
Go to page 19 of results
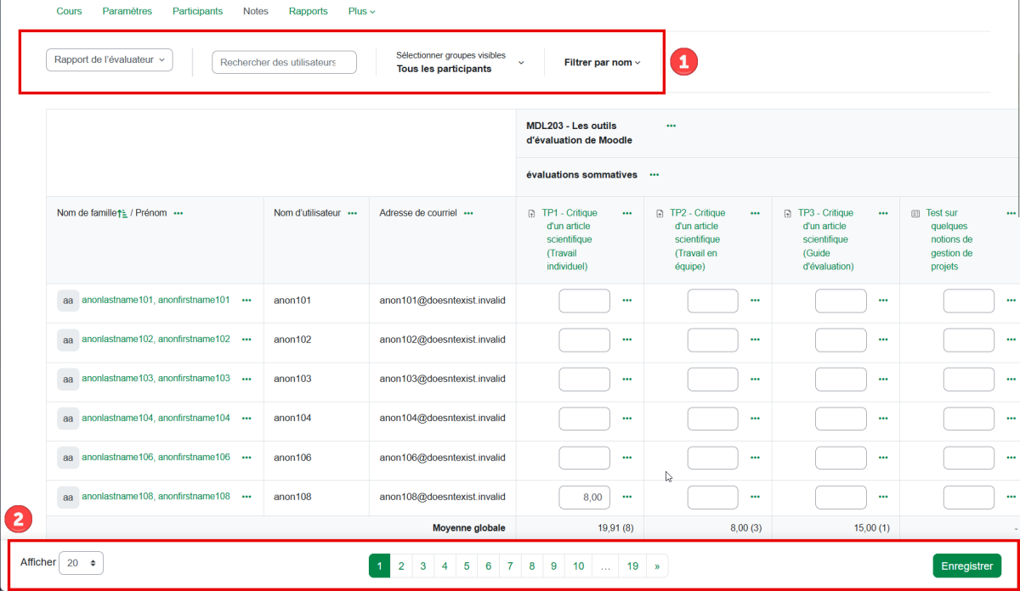pyautogui.click(x=632, y=566)
